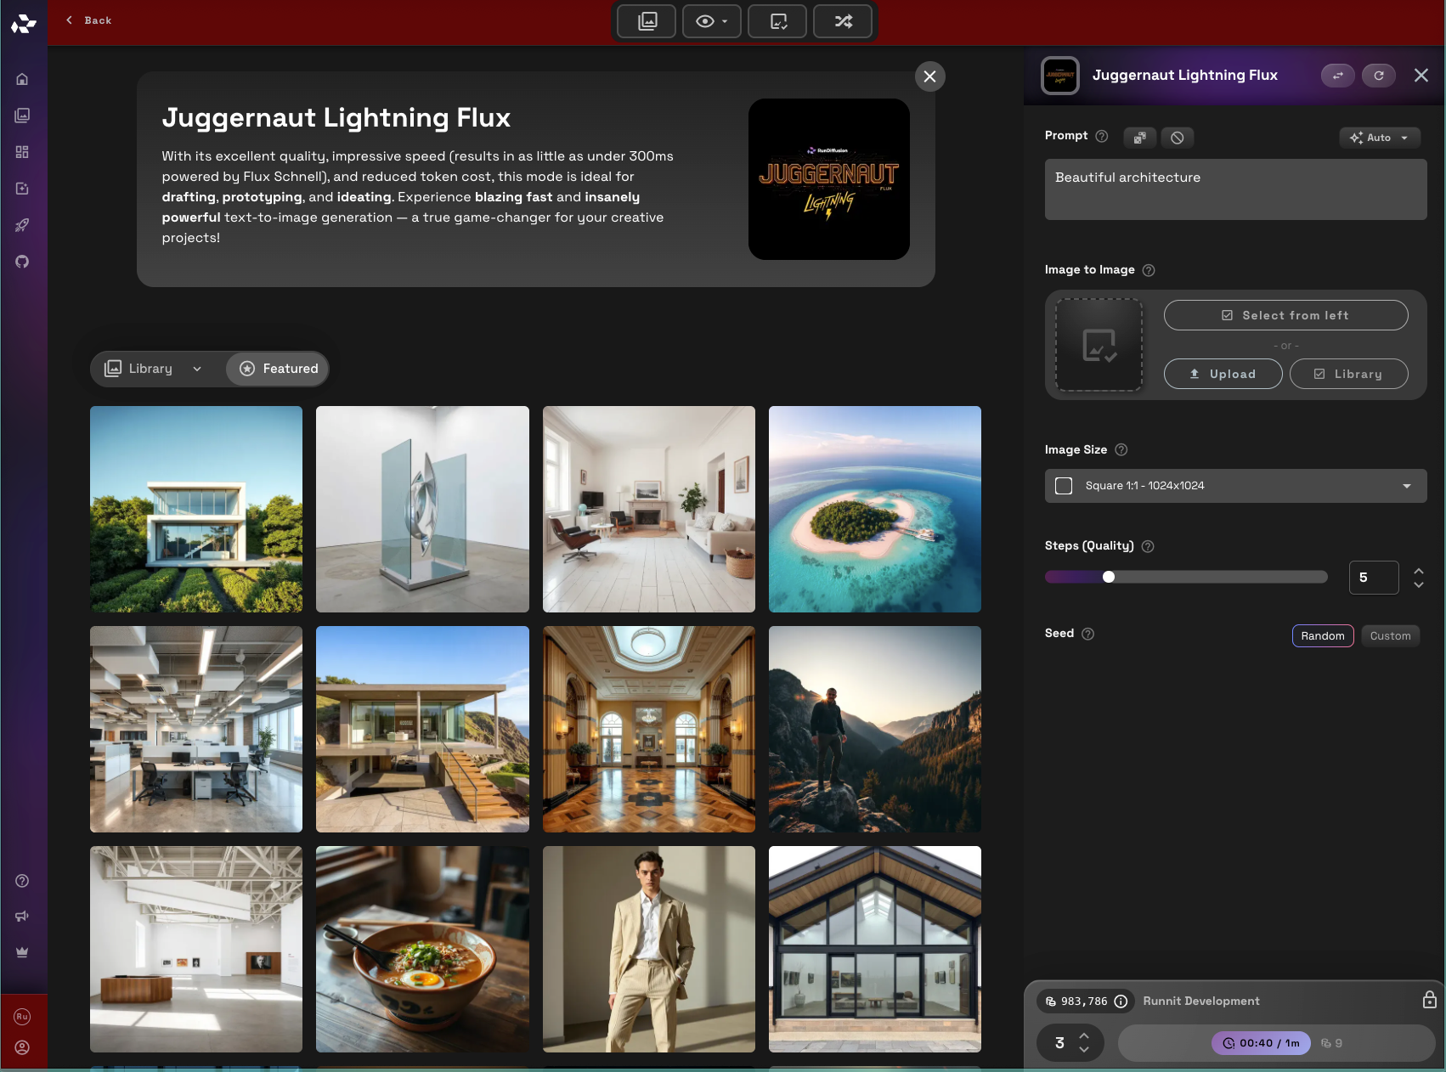Screen dimensions: 1446x1072
Task: Click the Select from left button
Action: [x=1285, y=315]
